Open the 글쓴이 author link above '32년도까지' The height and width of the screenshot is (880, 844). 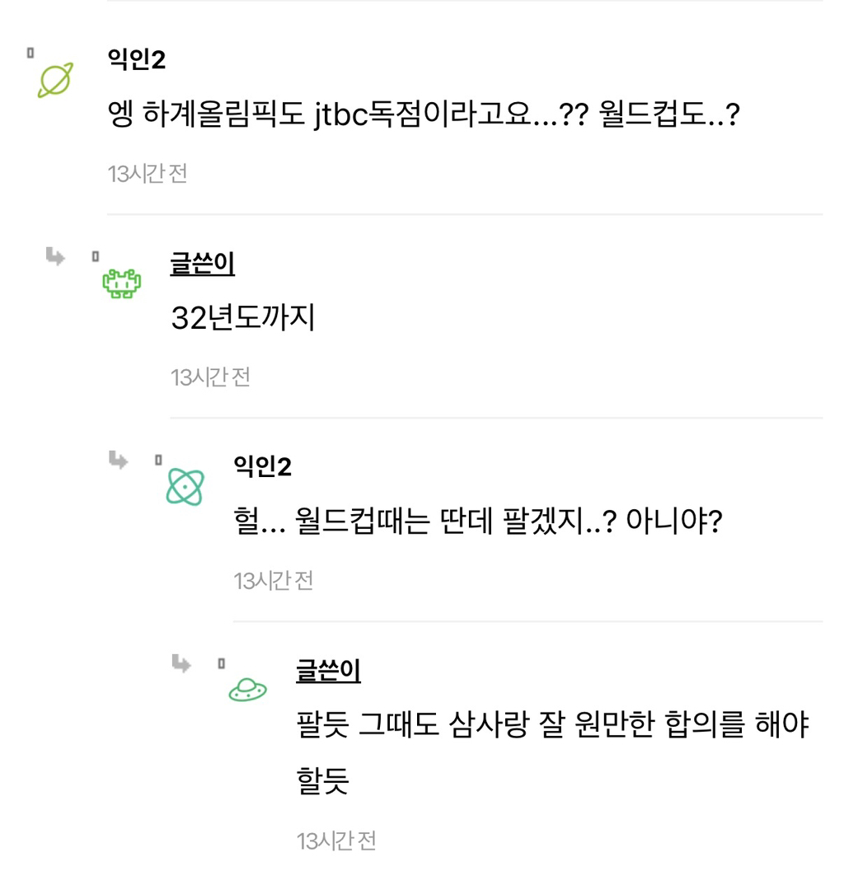point(202,264)
